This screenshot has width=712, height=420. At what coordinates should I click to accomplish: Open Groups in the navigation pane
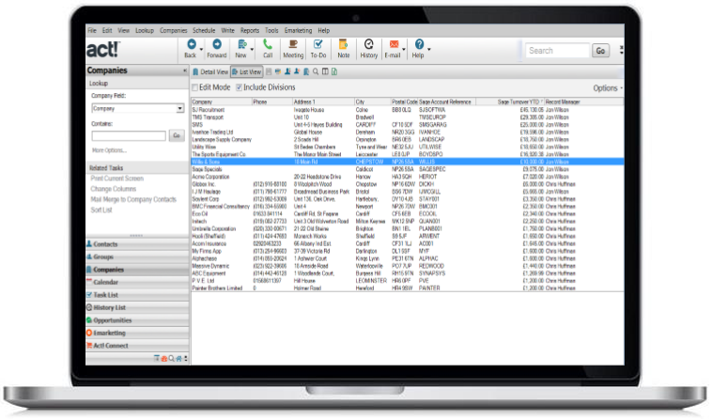[x=137, y=257]
